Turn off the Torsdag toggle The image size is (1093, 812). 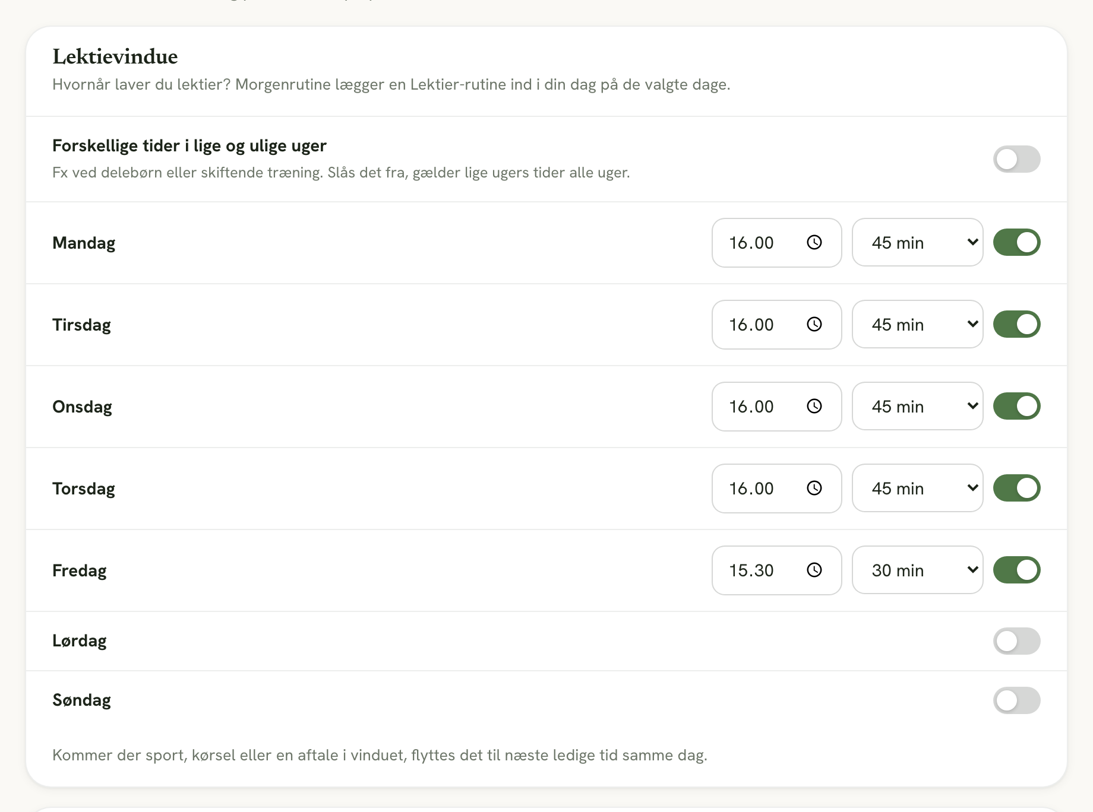click(x=1016, y=488)
